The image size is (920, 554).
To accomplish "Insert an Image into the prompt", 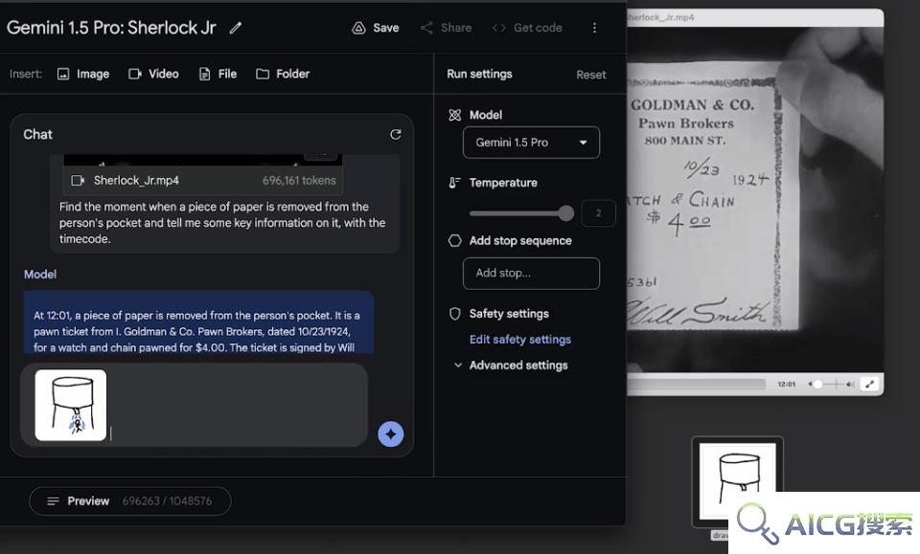I will pyautogui.click(x=83, y=74).
